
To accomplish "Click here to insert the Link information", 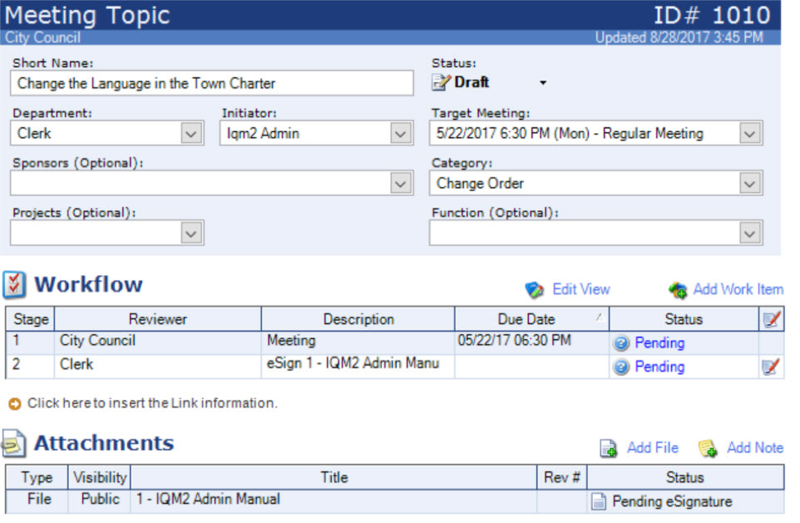I will [152, 403].
